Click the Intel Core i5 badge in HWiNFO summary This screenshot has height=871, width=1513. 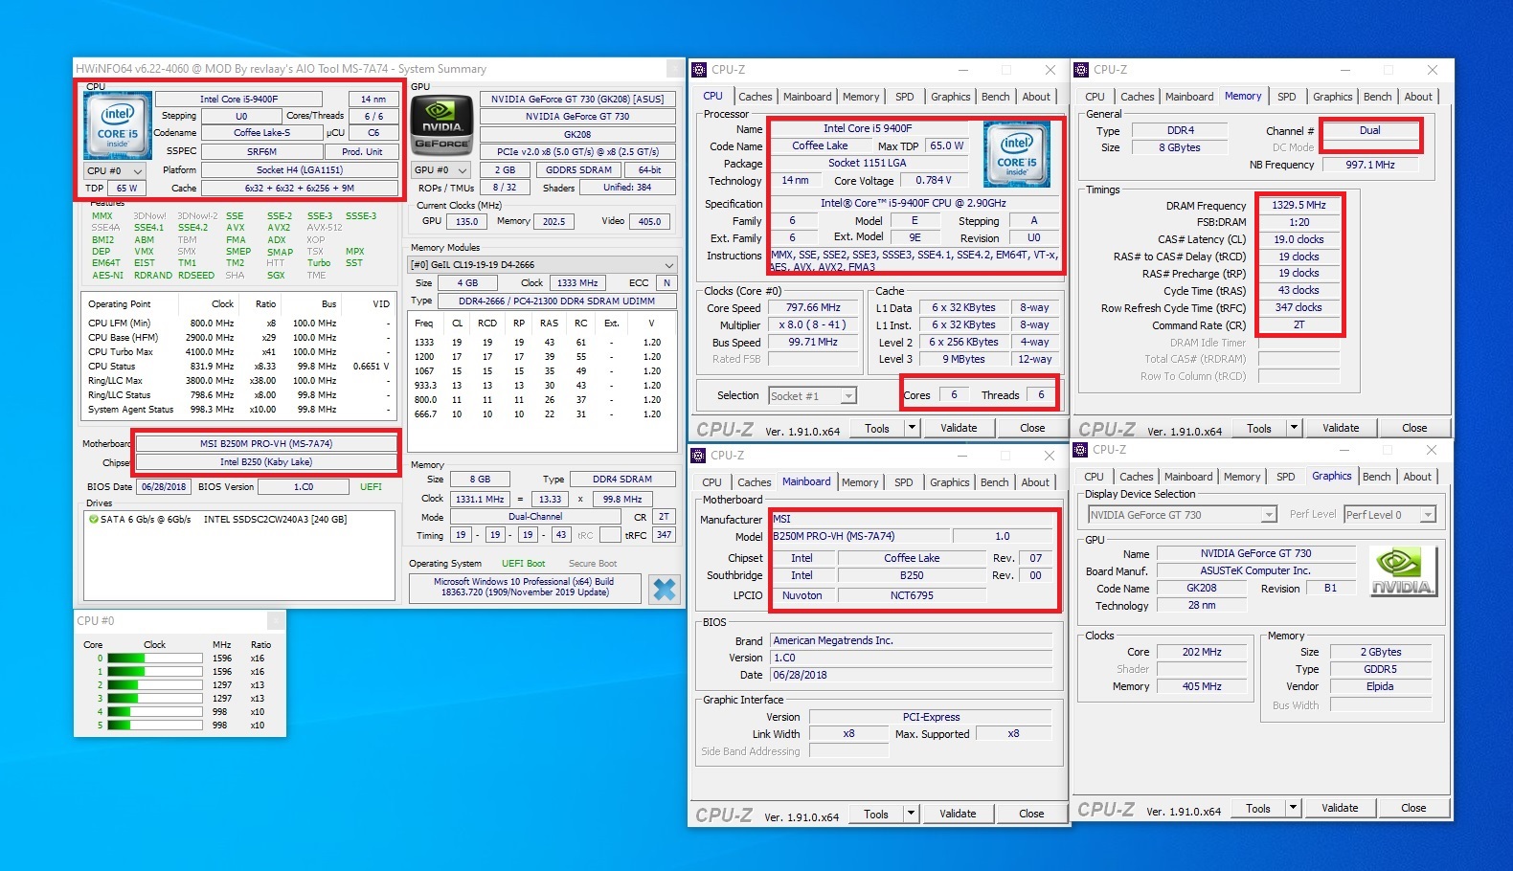coord(118,125)
